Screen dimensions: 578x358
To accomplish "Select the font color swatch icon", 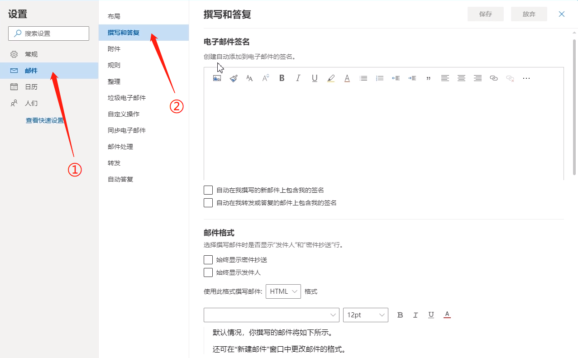I will coord(347,78).
